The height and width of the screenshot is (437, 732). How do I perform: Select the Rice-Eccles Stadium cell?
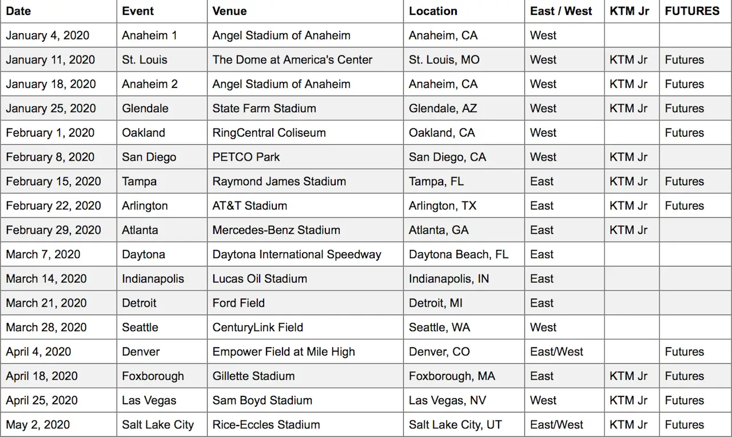coord(305,424)
